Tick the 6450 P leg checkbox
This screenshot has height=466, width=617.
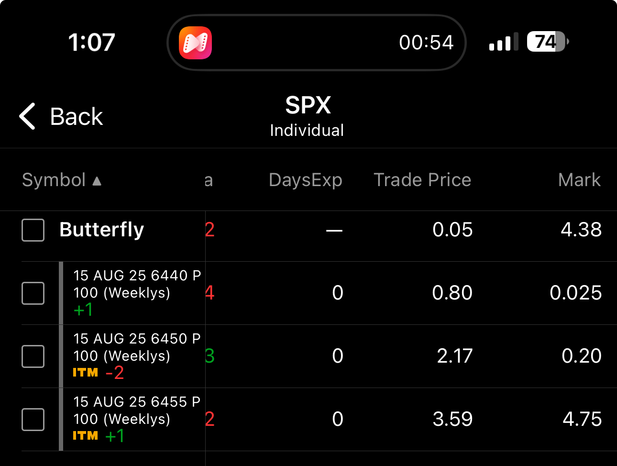tap(33, 356)
